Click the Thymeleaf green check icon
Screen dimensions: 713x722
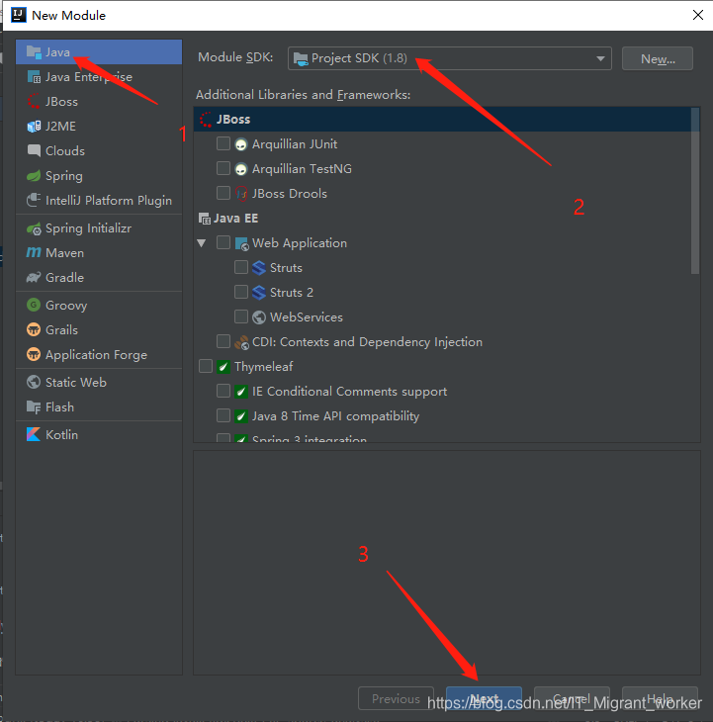[223, 367]
